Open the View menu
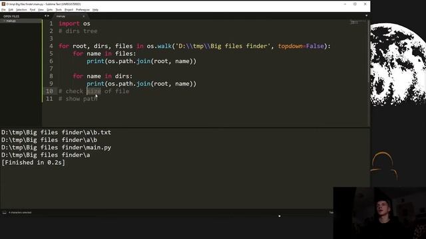 [x=41, y=10]
